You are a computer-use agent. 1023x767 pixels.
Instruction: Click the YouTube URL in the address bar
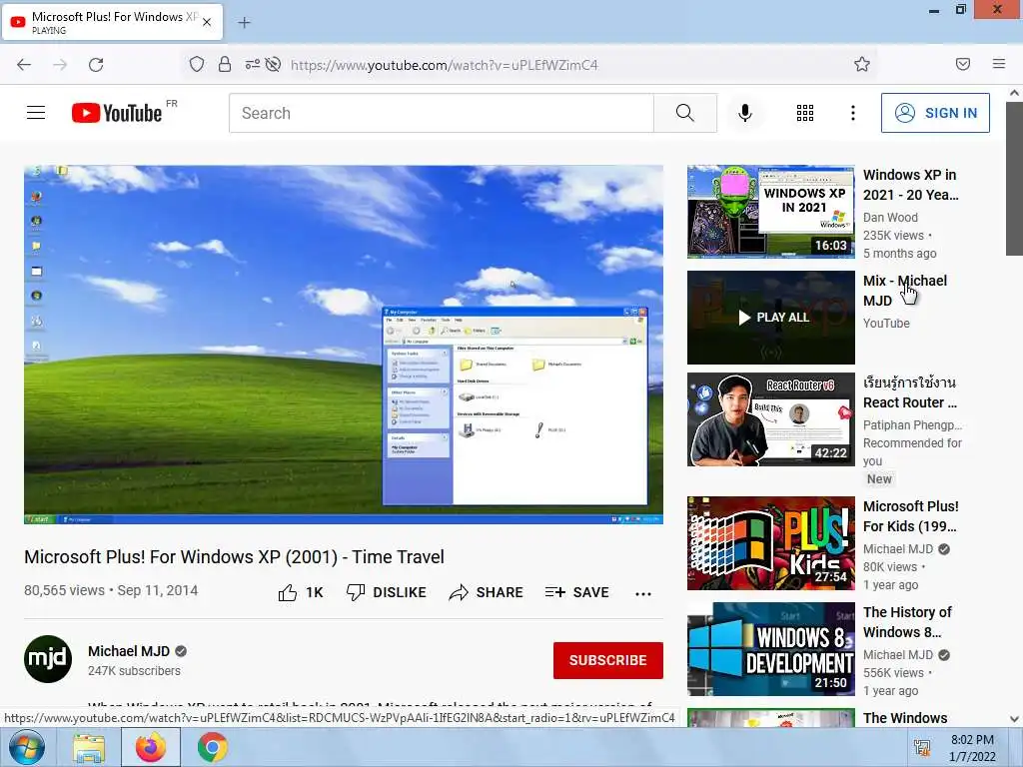444,65
